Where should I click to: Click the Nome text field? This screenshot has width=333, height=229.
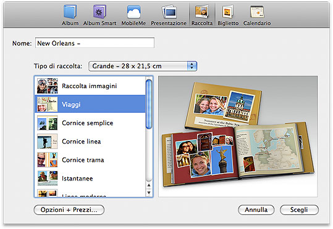[x=95, y=43]
